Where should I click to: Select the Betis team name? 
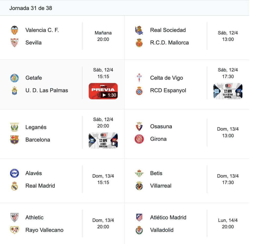click(x=156, y=173)
